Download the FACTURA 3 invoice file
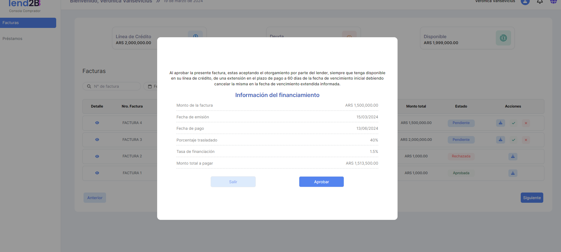This screenshot has height=252, width=561. pos(500,140)
